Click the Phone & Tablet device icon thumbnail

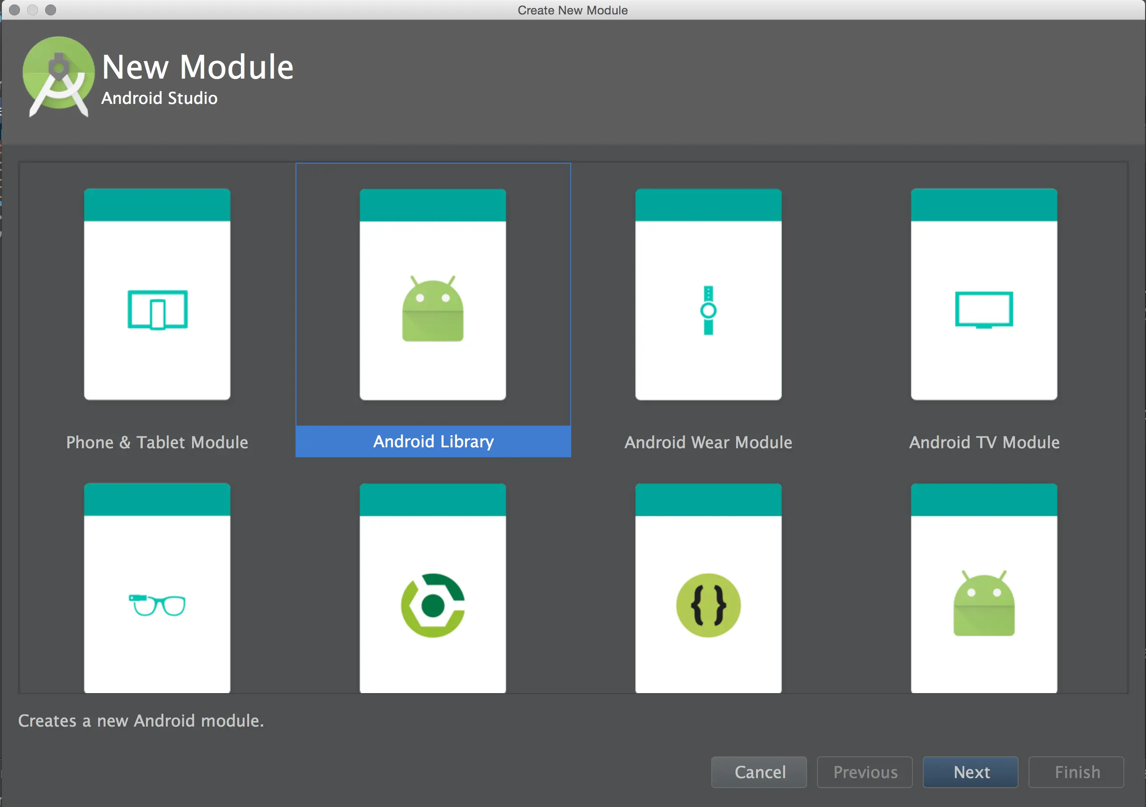click(x=157, y=310)
